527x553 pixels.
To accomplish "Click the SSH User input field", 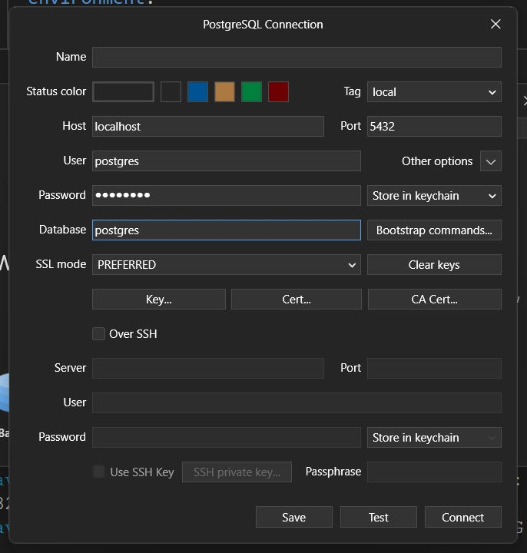I will click(x=297, y=402).
